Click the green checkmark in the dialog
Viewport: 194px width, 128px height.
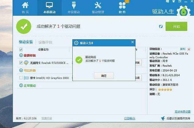point(79,60)
